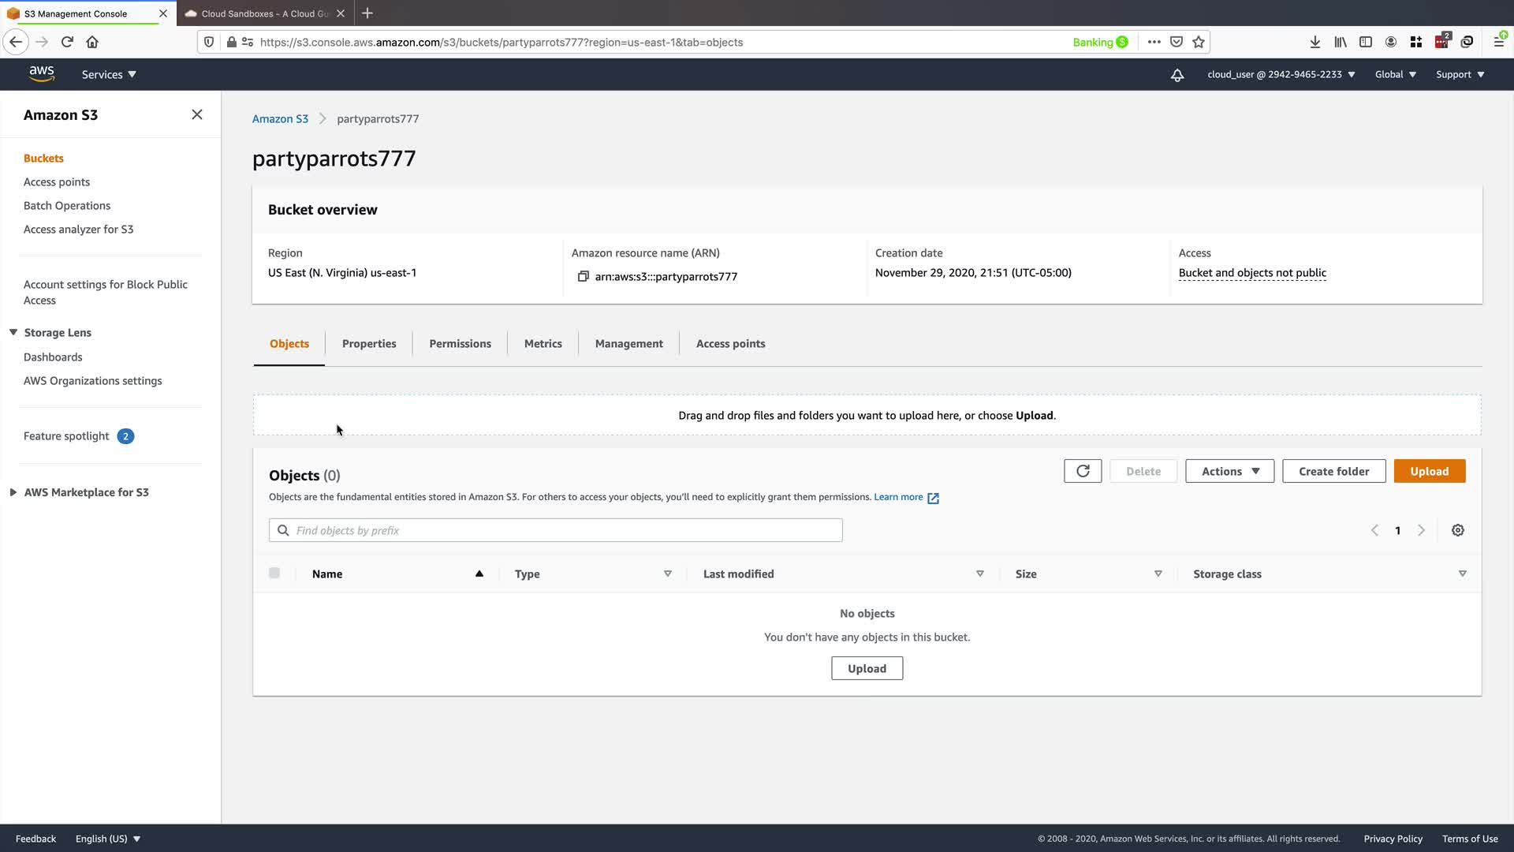This screenshot has width=1514, height=852.
Task: Click the AWS logo home icon
Action: (x=42, y=73)
